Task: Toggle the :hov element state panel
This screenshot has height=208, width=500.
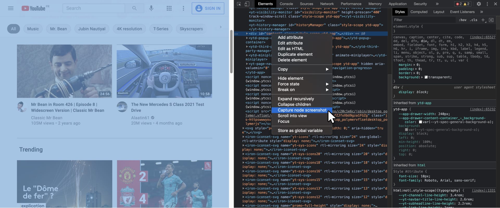Action: pos(463,20)
